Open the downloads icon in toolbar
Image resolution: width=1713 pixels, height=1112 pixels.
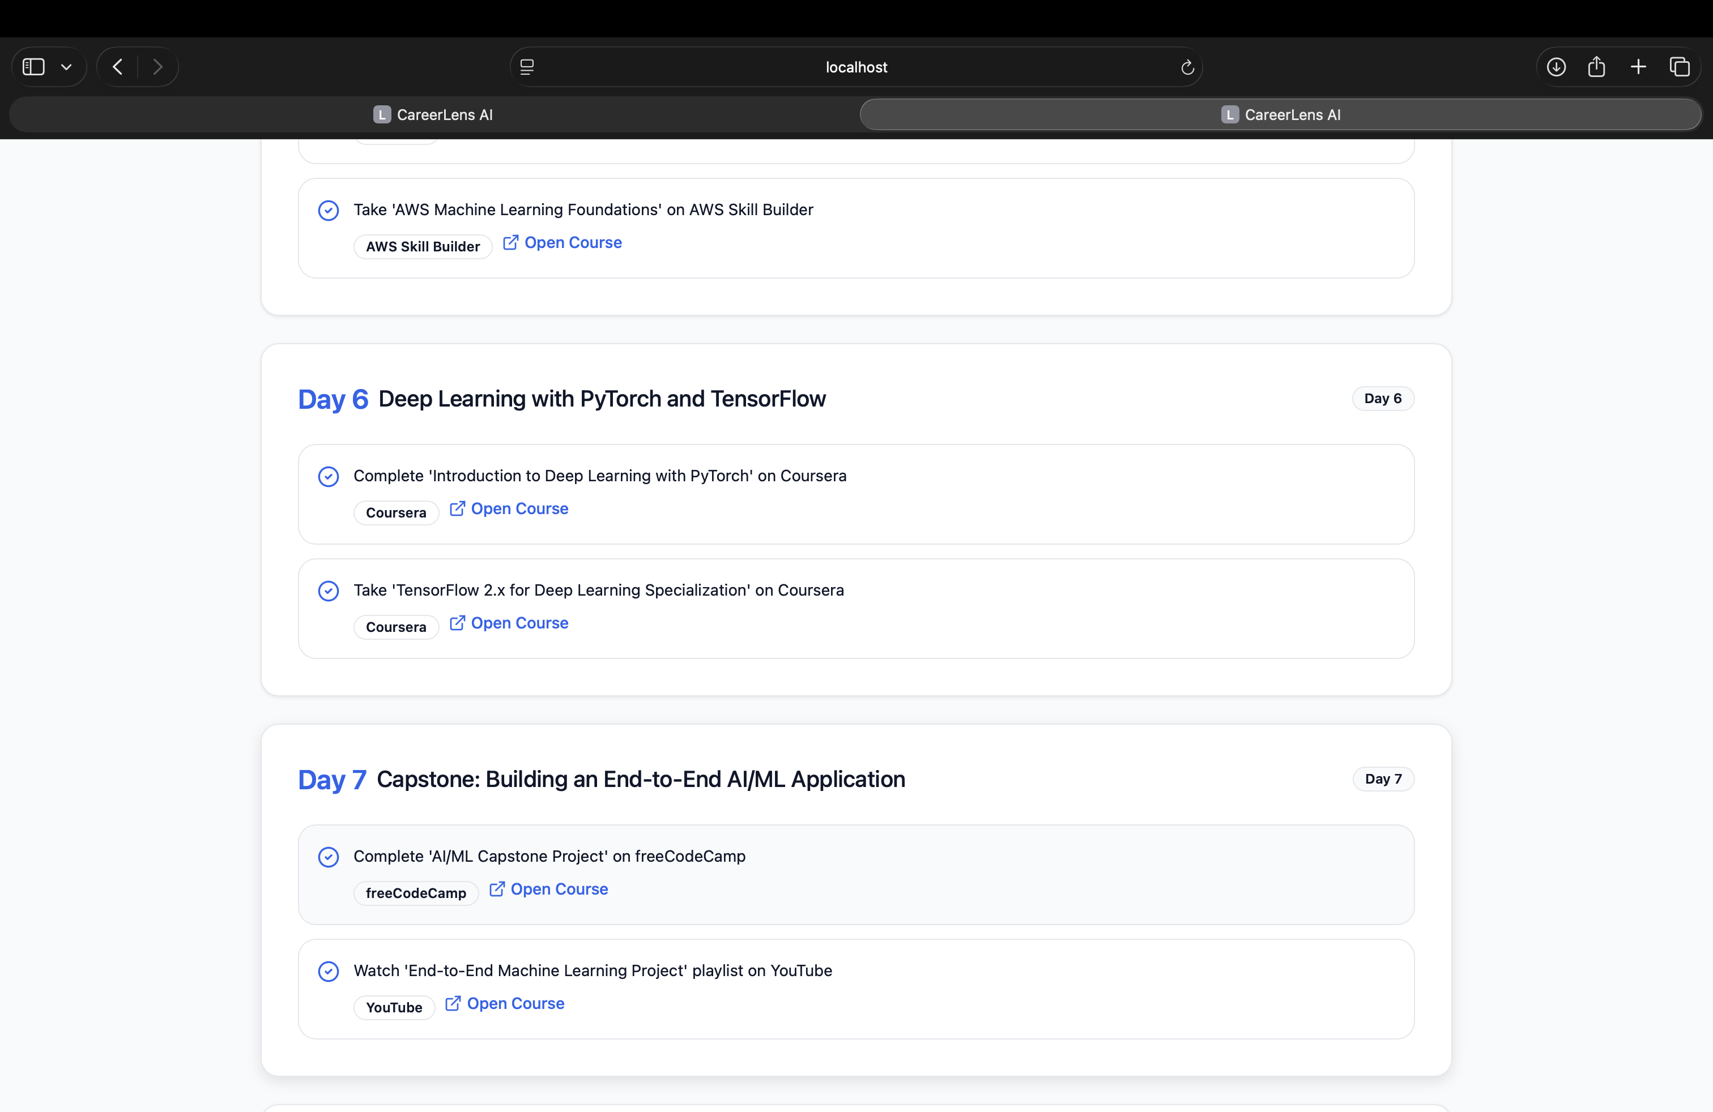[x=1556, y=67]
